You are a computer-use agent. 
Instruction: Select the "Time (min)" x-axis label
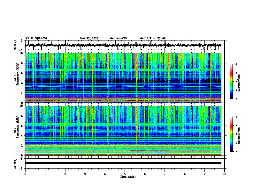[x=128, y=177]
